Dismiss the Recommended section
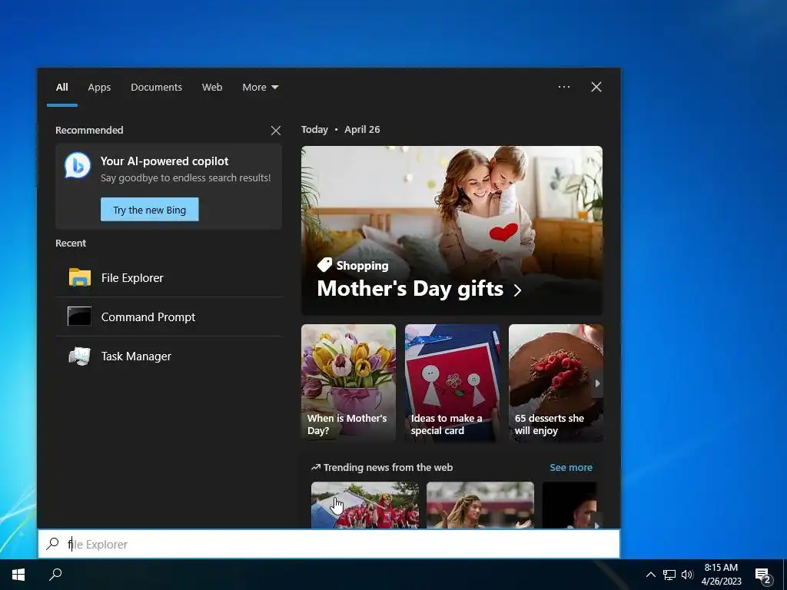787x590 pixels. [276, 131]
